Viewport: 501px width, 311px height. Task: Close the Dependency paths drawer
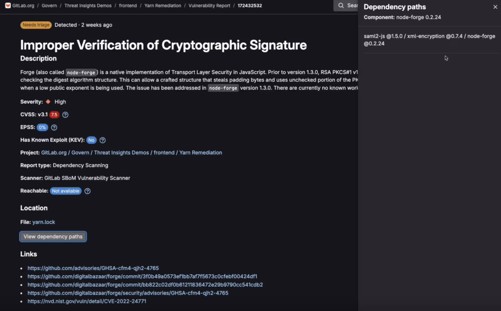click(x=495, y=7)
